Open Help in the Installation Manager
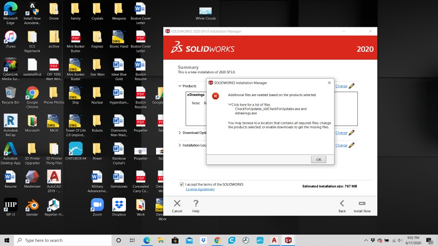The image size is (438, 246). click(196, 206)
